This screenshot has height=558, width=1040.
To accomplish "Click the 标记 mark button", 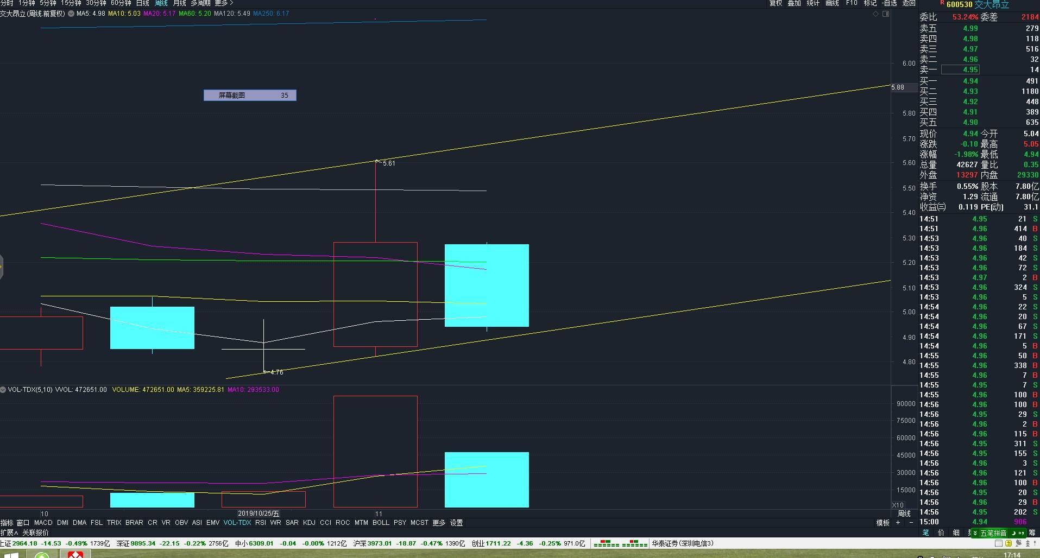I will pos(870,3).
